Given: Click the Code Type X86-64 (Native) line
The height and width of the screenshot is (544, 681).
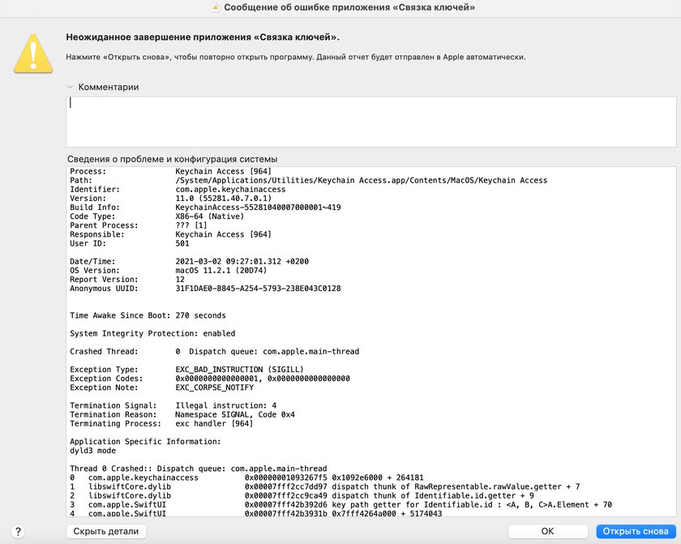Looking at the screenshot, I should pos(156,216).
